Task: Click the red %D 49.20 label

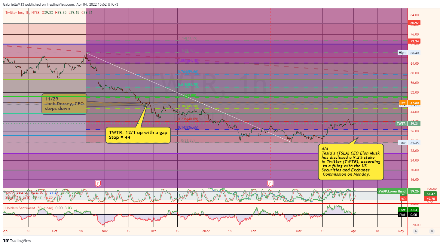Action: point(431,199)
